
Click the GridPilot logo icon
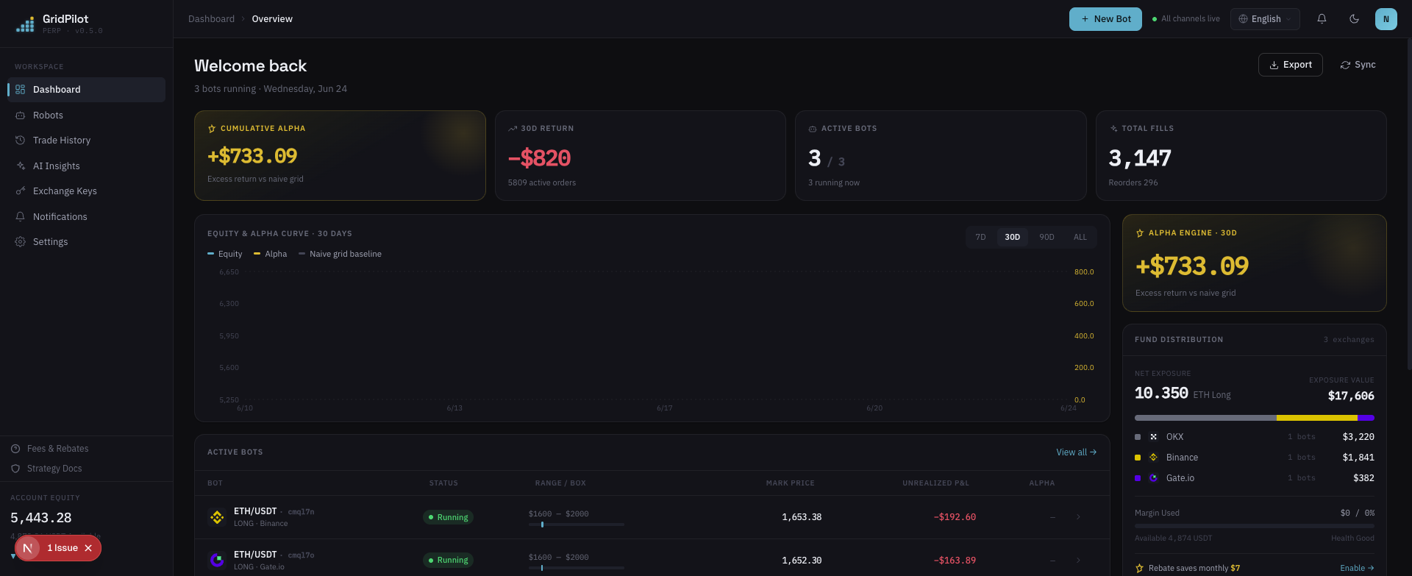point(25,24)
